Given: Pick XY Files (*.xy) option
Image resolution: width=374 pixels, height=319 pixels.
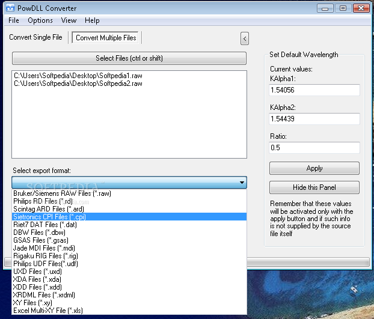Looking at the screenshot, I should 129,303.
